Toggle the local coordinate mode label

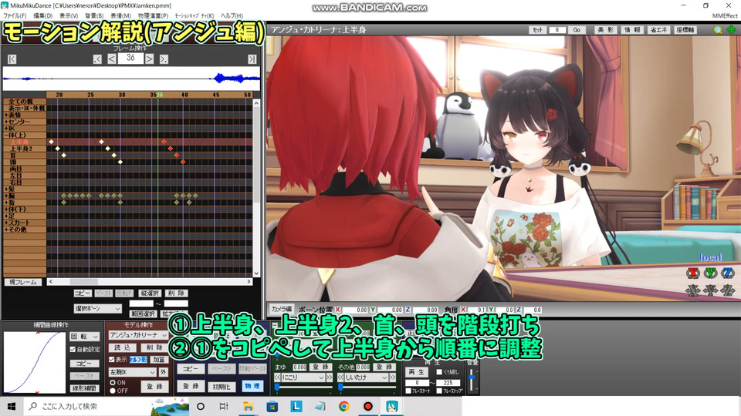coord(710,257)
